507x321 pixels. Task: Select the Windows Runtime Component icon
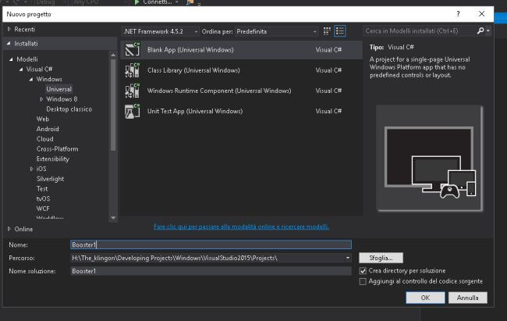[133, 91]
